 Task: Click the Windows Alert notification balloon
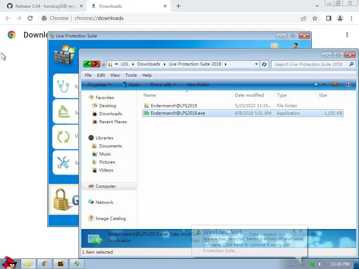click(249, 241)
